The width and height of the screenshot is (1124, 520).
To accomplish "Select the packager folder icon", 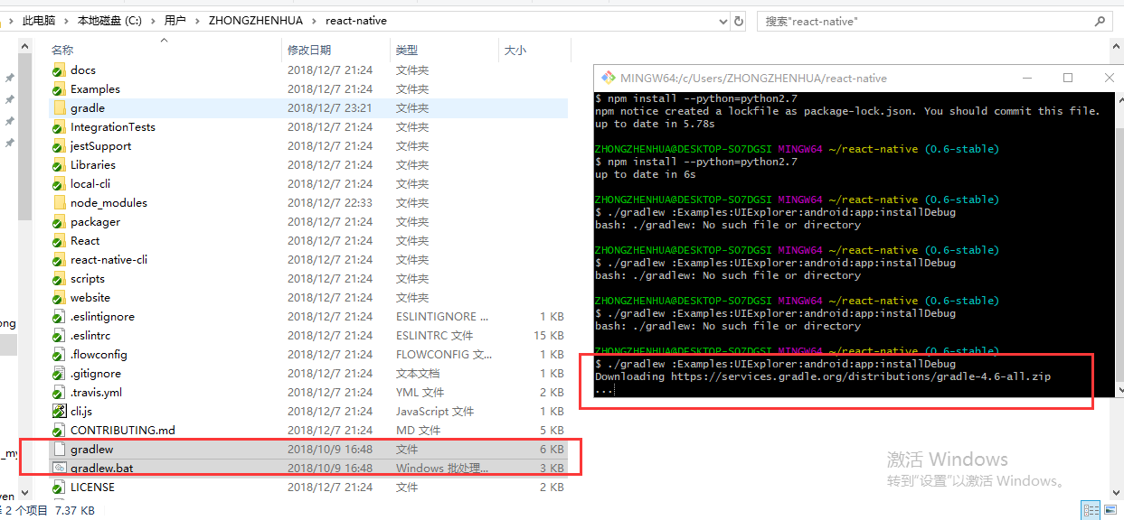I will point(59,222).
